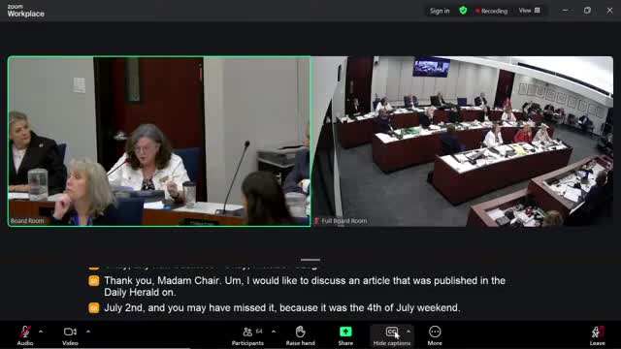Click caption line starting 'July 2nd'
The image size is (621, 349).
point(282,308)
